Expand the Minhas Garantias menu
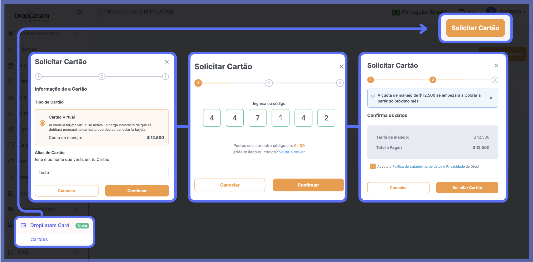Image resolution: width=533 pixels, height=262 pixels. pos(75,34)
